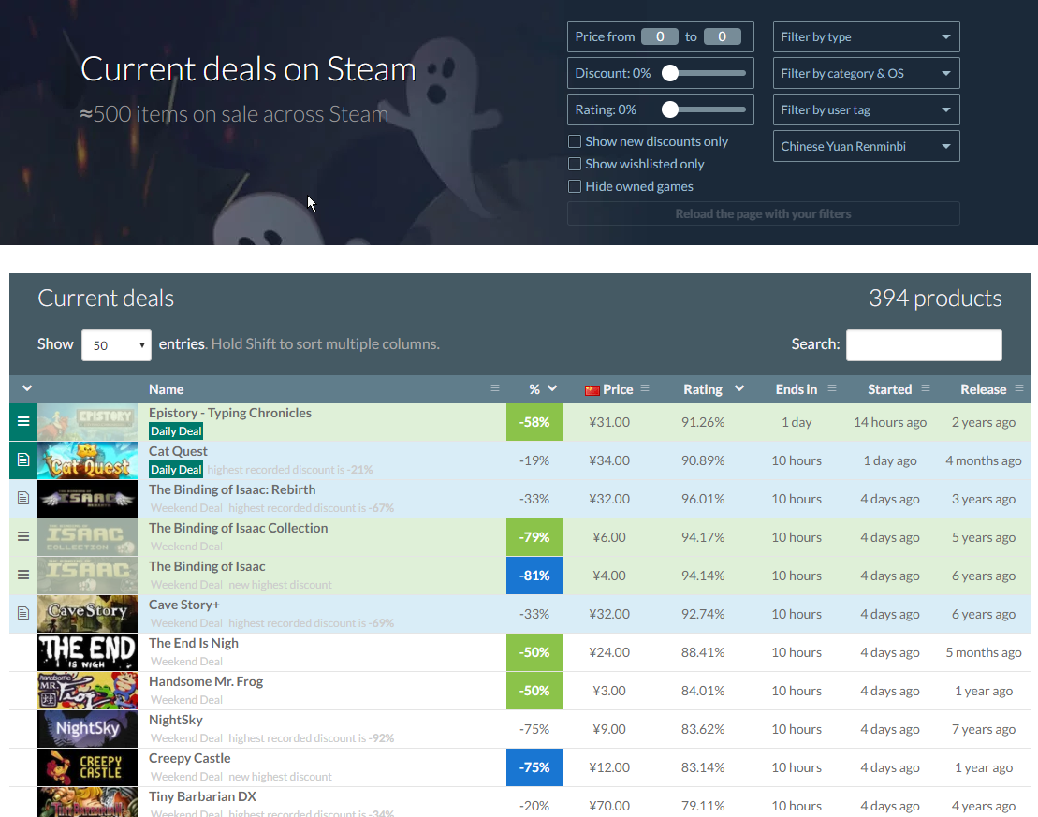This screenshot has height=817, width=1038.
Task: Click the sort icon next to Ends in header
Action: [x=832, y=388]
